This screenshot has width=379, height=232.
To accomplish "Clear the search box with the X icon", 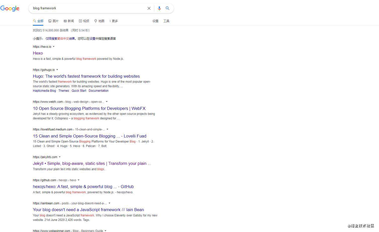I will coord(149,8).
